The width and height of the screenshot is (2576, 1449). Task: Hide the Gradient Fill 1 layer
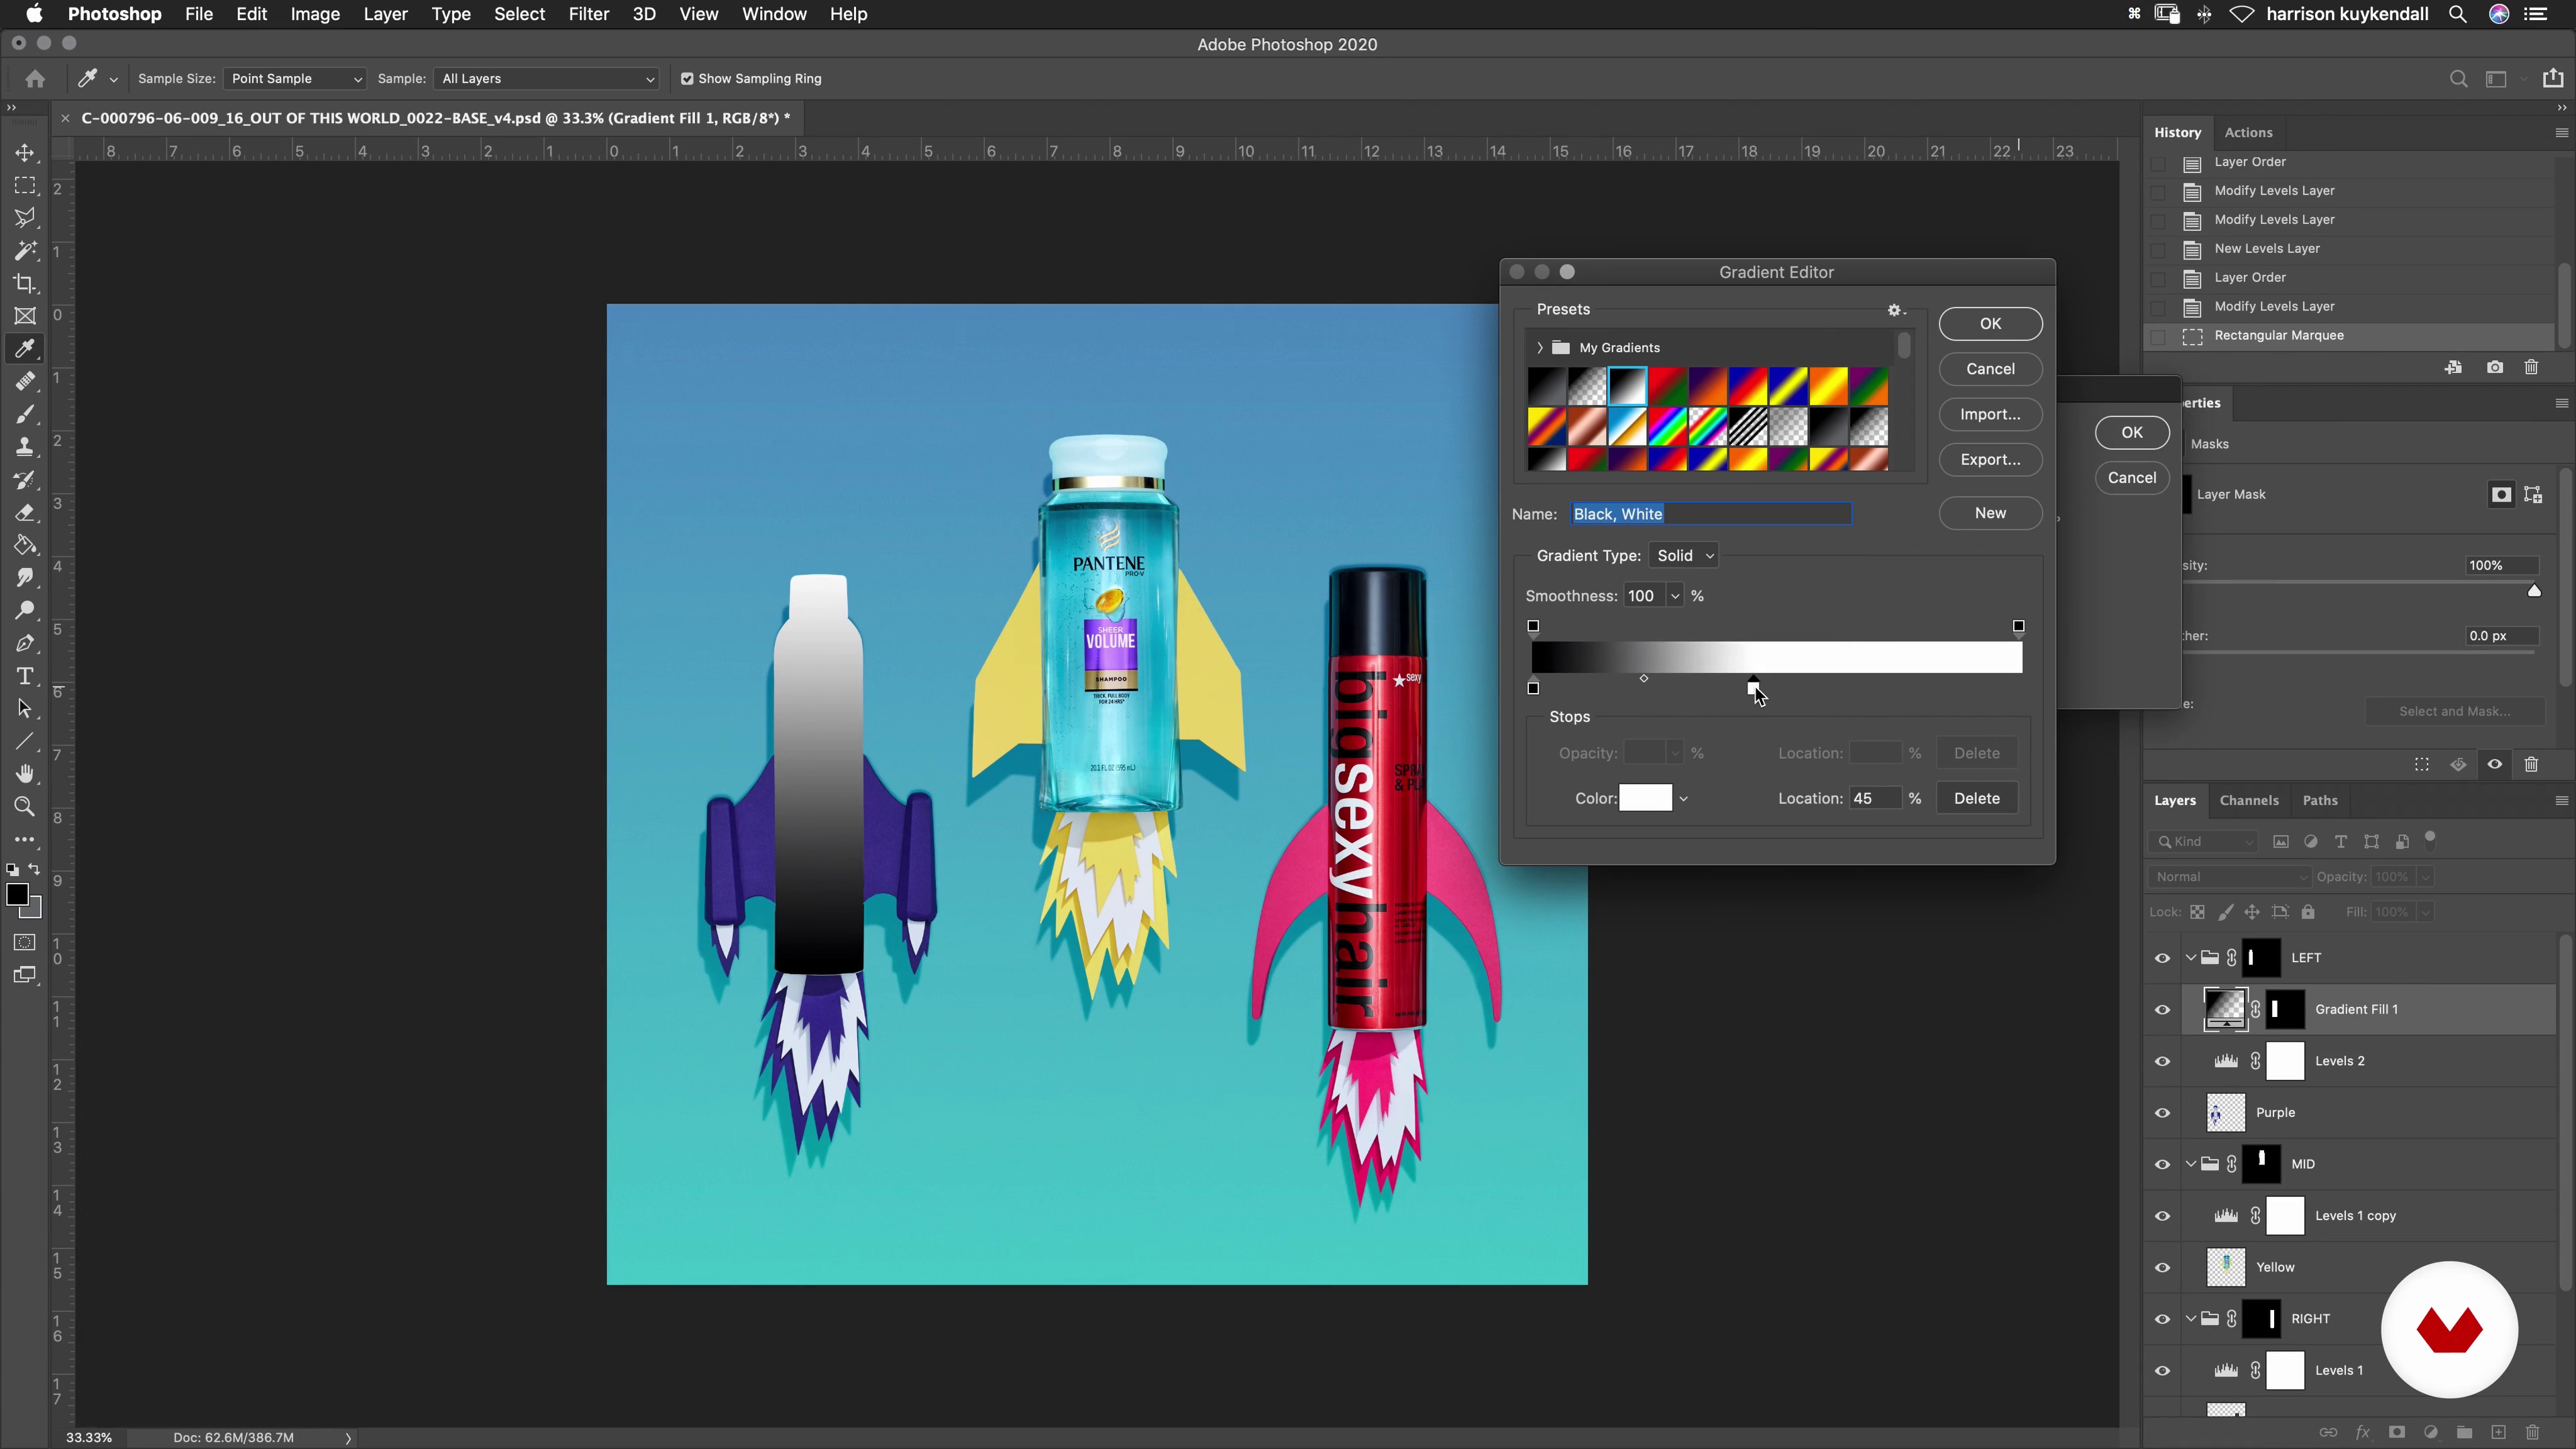[x=2162, y=1010]
